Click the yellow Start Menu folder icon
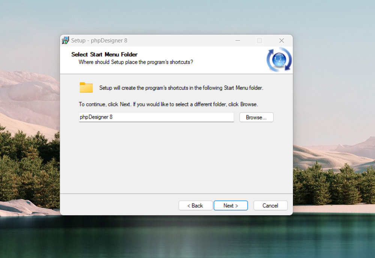 click(86, 88)
